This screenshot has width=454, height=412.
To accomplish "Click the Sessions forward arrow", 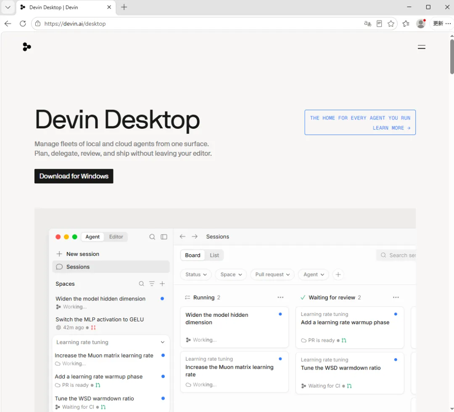I will pyautogui.click(x=195, y=237).
